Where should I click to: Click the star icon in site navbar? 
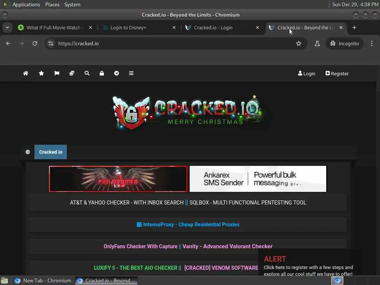pos(42,73)
